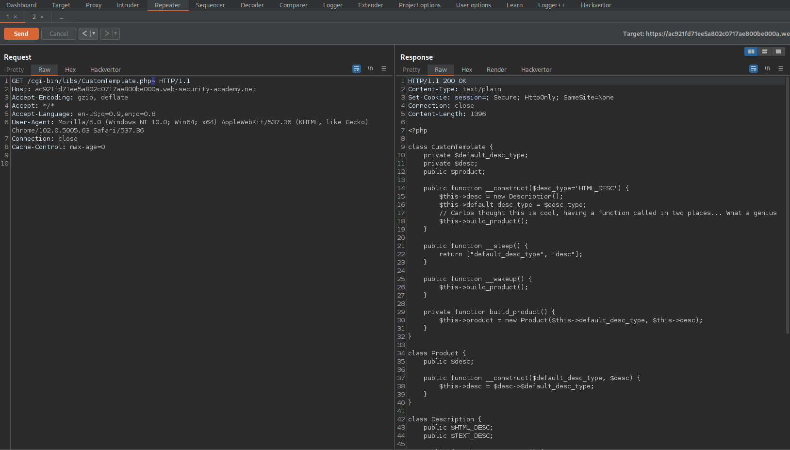The width and height of the screenshot is (790, 450).
Task: Open a new Repeater tab via the '...' tab
Action: coord(61,17)
